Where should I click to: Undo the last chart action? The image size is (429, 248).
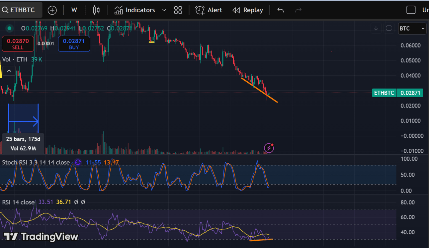tap(281, 10)
